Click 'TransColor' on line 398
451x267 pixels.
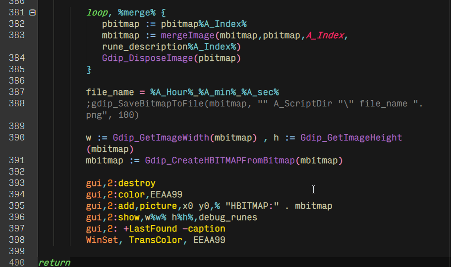pyautogui.click(x=156, y=240)
